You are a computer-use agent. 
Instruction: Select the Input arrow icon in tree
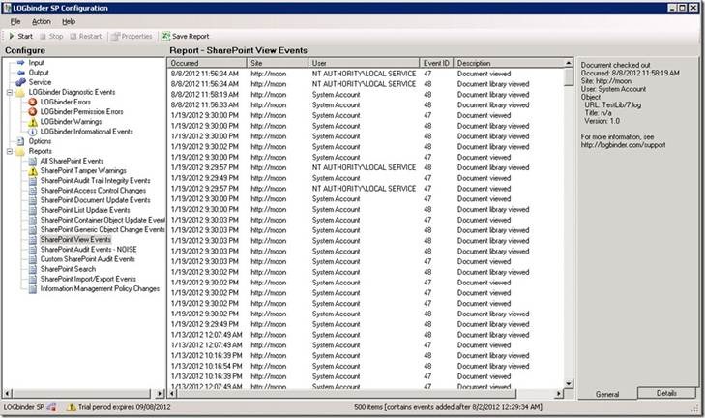pos(20,63)
